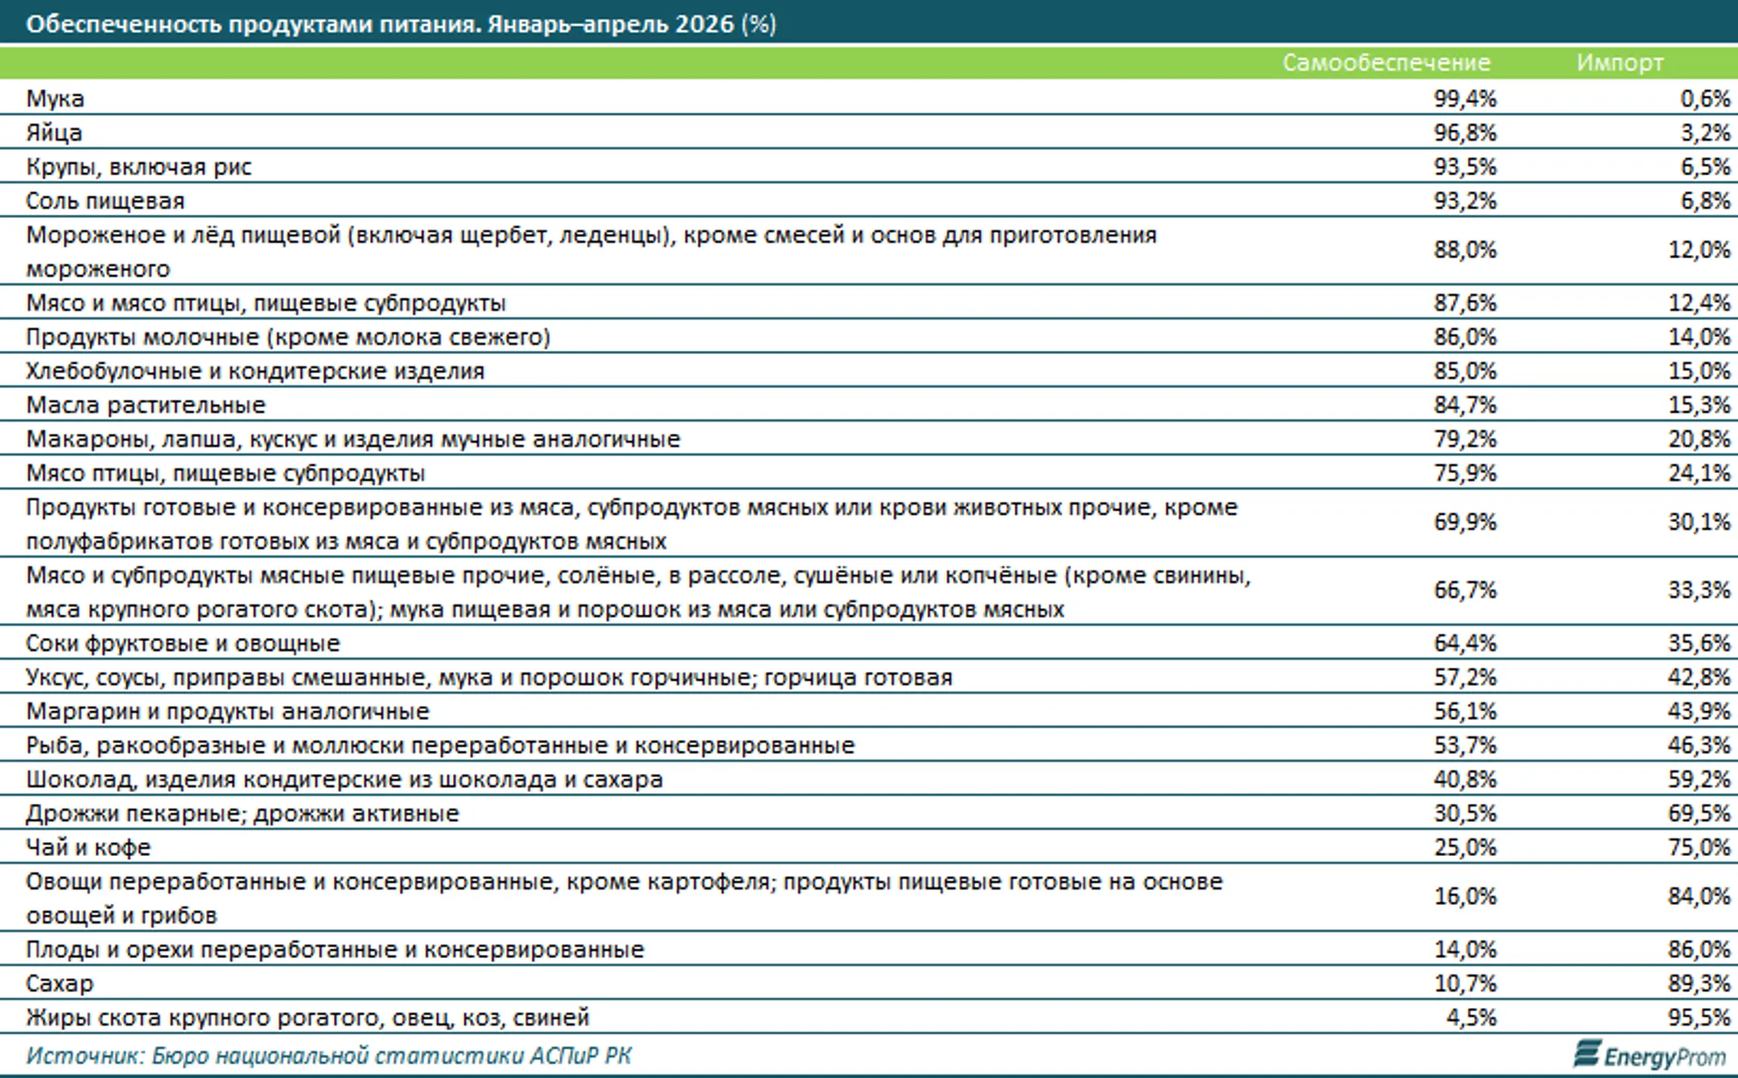Select the 96,8% value in the eggs row

coord(1464,132)
